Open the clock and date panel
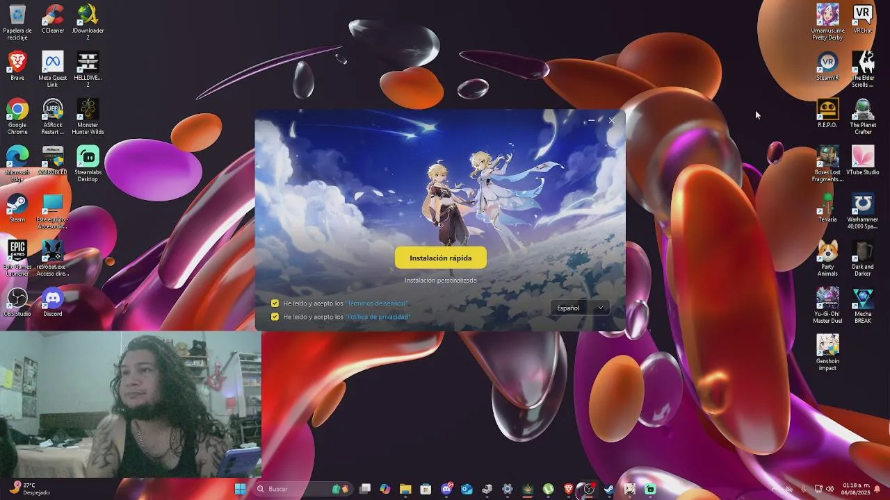 [x=855, y=489]
